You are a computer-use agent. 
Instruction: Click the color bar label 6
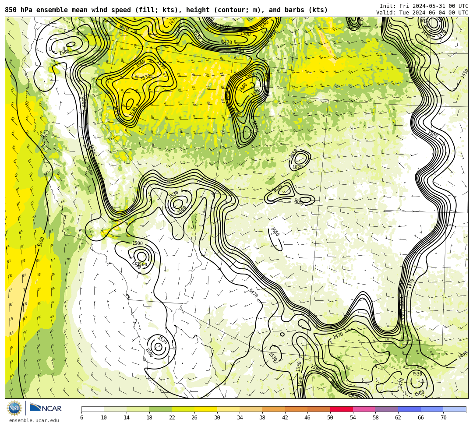point(81,418)
